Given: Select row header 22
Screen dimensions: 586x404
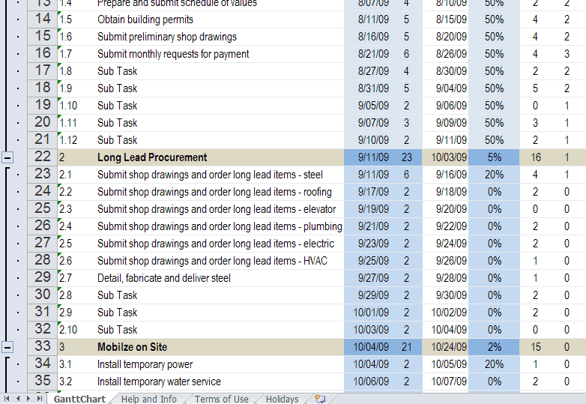Looking at the screenshot, I should (43, 157).
